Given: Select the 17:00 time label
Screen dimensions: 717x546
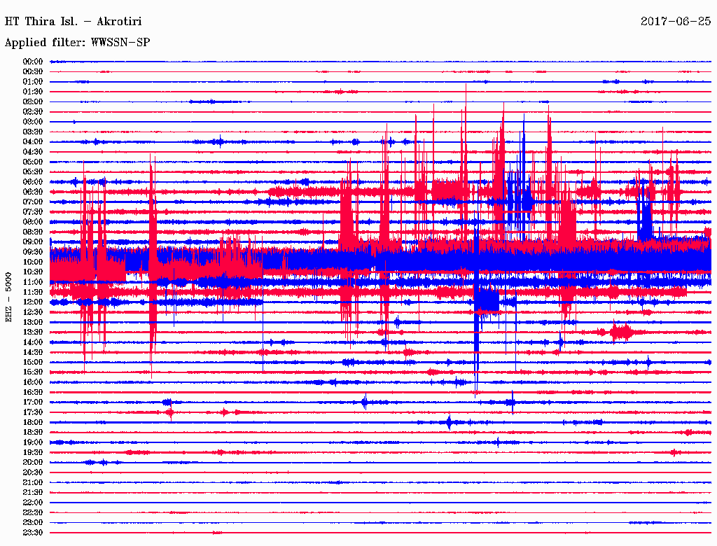Looking at the screenshot, I should click(x=32, y=402).
